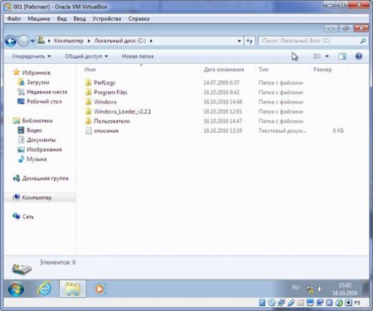Click the VirtualBox optical disk status icon

pyautogui.click(x=272, y=303)
